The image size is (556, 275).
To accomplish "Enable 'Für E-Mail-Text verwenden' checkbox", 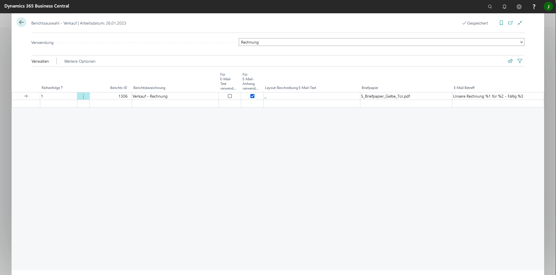I will (x=230, y=96).
